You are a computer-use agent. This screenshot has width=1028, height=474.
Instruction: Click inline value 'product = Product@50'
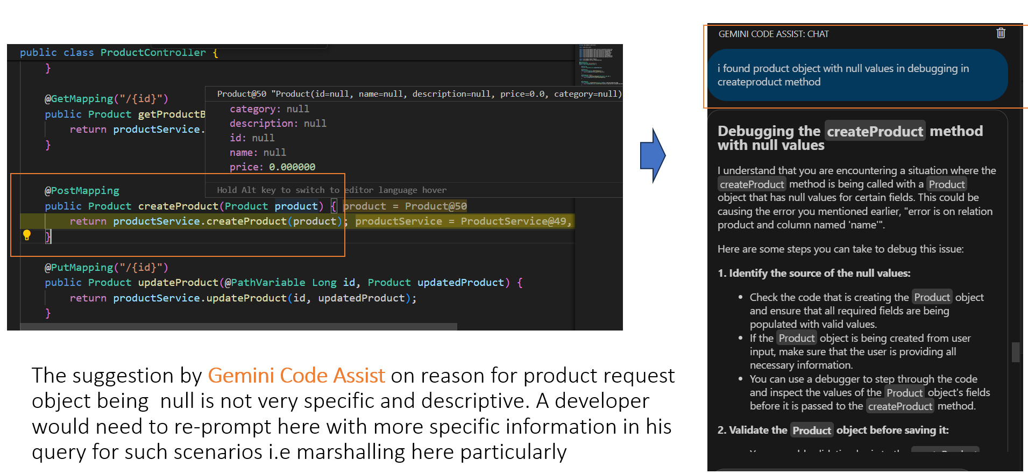point(405,206)
